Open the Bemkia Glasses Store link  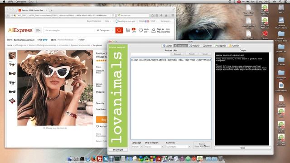click(24, 40)
